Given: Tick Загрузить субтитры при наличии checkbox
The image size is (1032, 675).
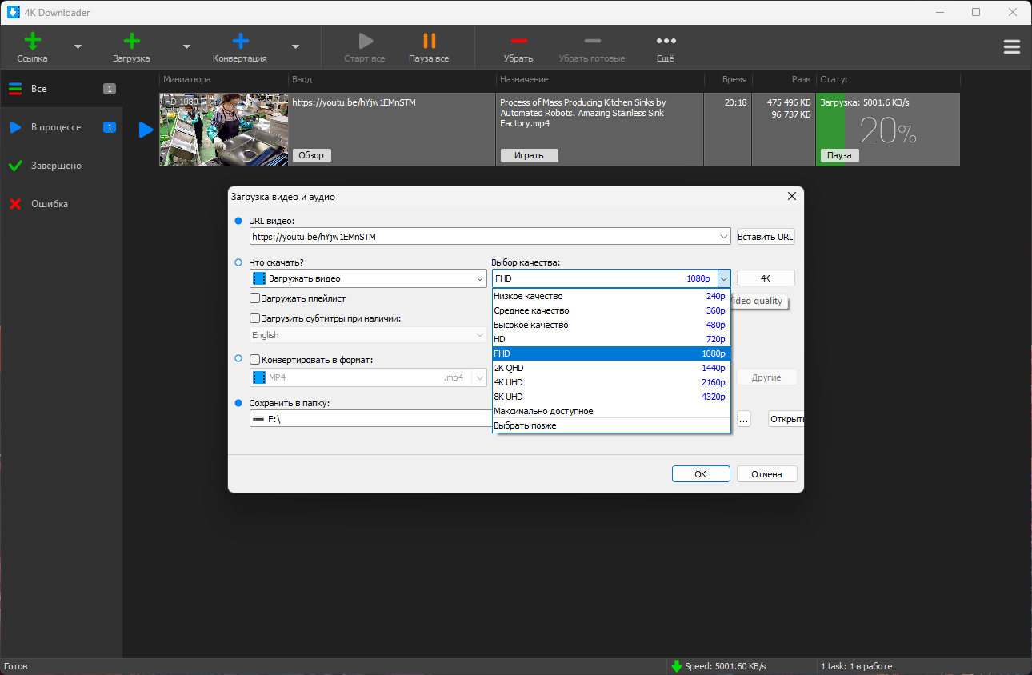Looking at the screenshot, I should [x=255, y=318].
